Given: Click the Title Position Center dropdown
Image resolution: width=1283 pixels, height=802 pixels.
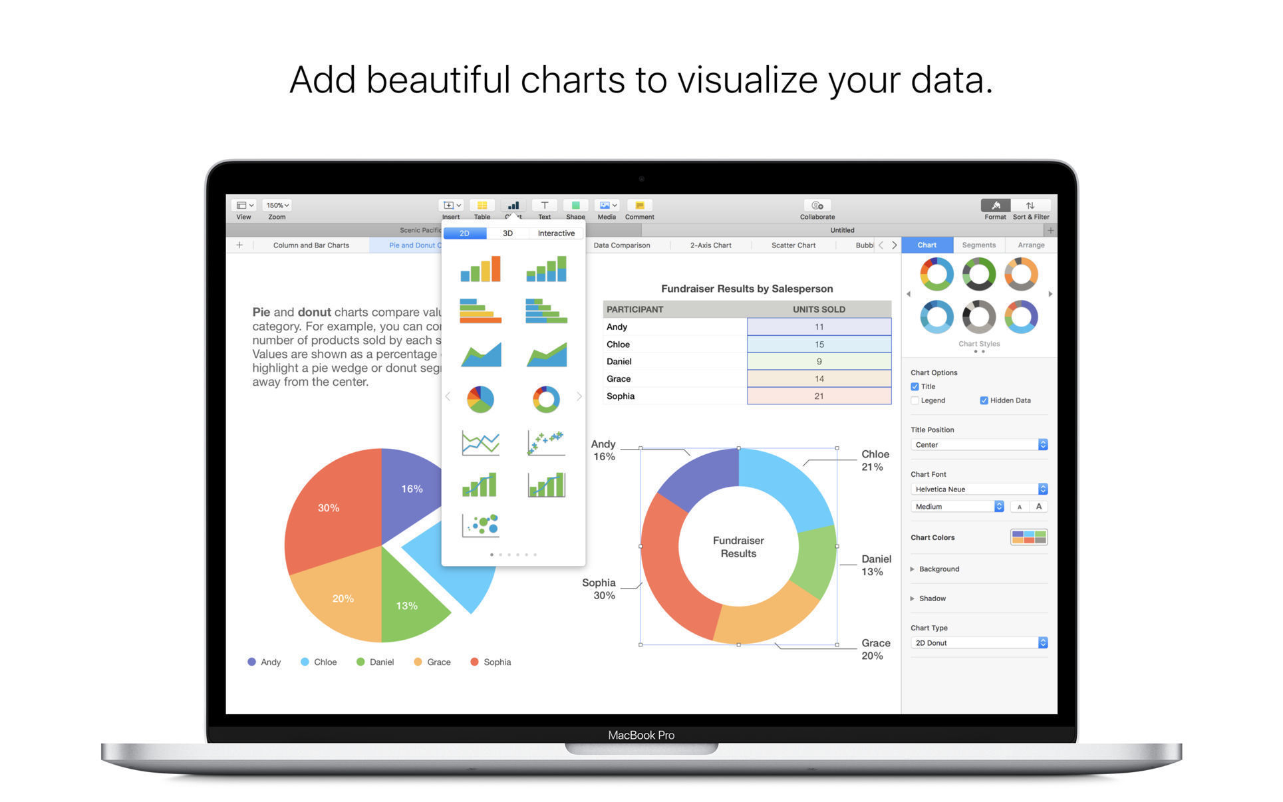Looking at the screenshot, I should 976,446.
